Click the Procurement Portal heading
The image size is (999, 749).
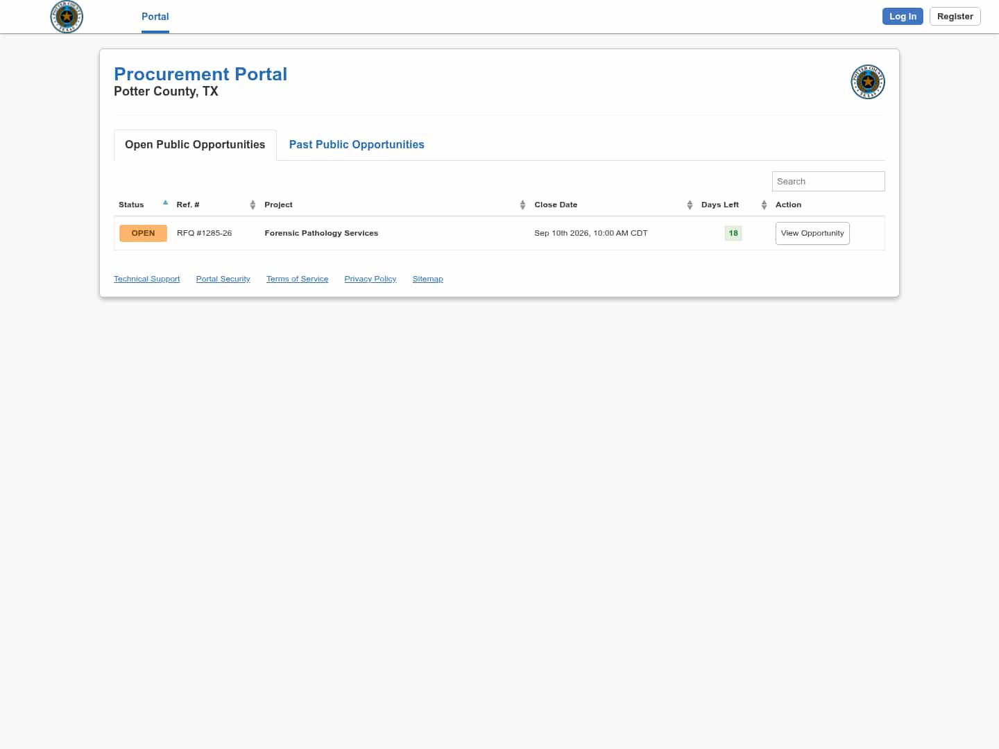[200, 74]
